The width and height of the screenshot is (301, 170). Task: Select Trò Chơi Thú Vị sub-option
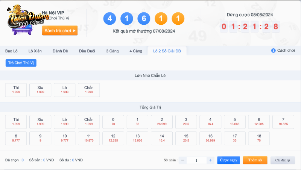coord(21,63)
